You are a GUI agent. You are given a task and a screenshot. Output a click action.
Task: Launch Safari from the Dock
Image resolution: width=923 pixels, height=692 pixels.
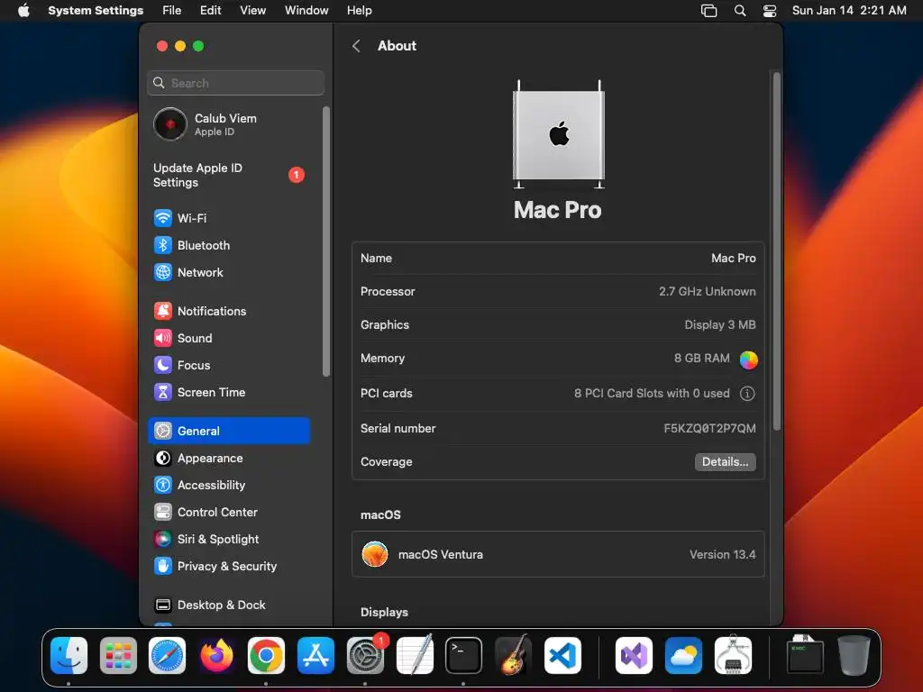[167, 655]
